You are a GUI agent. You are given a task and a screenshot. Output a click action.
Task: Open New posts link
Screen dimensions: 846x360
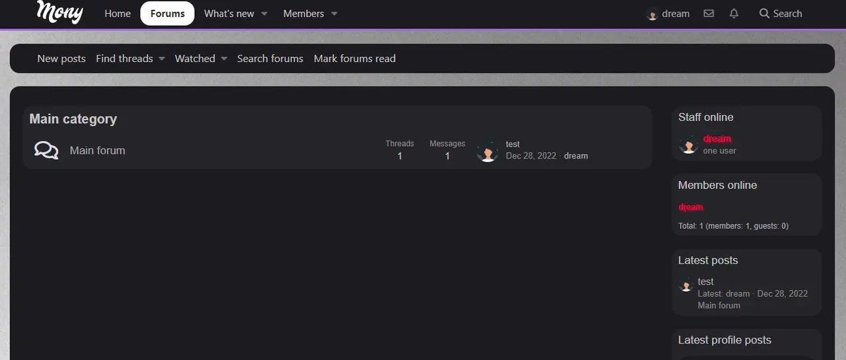click(61, 58)
